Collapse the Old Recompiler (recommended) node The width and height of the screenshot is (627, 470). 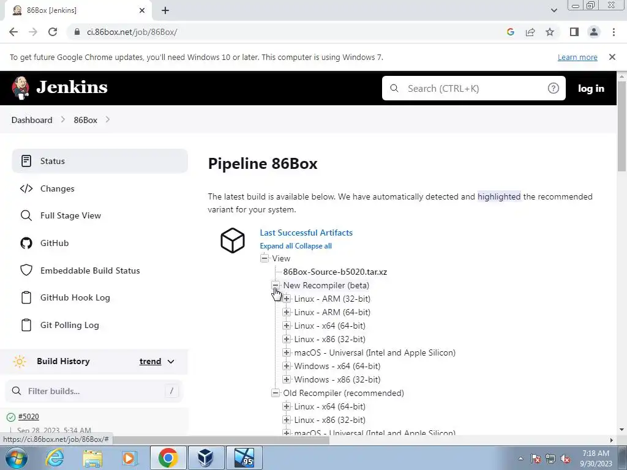coord(275,393)
